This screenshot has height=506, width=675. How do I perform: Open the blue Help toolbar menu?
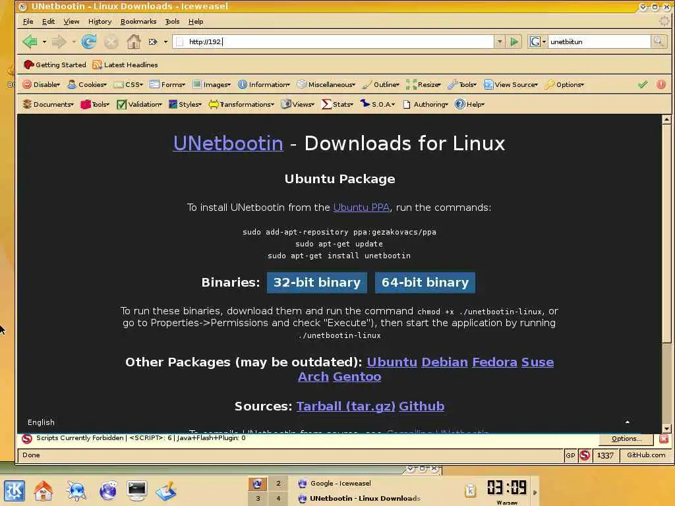pos(469,104)
